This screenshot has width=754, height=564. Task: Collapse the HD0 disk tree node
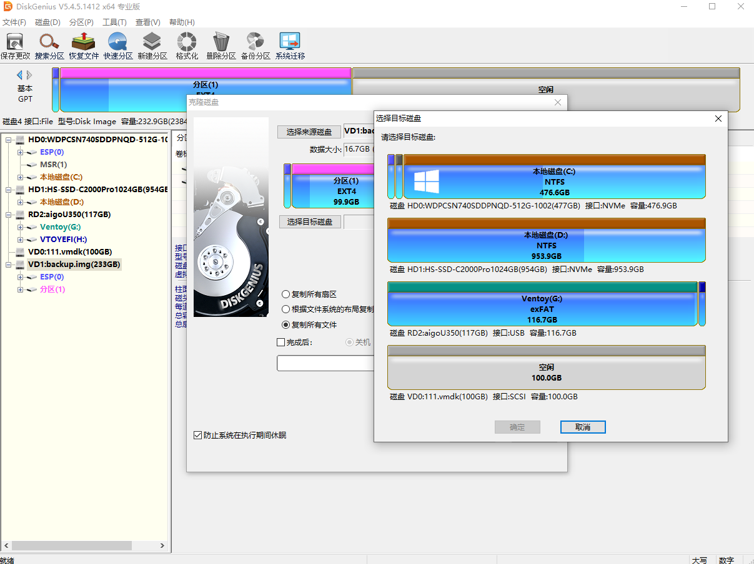(8, 140)
